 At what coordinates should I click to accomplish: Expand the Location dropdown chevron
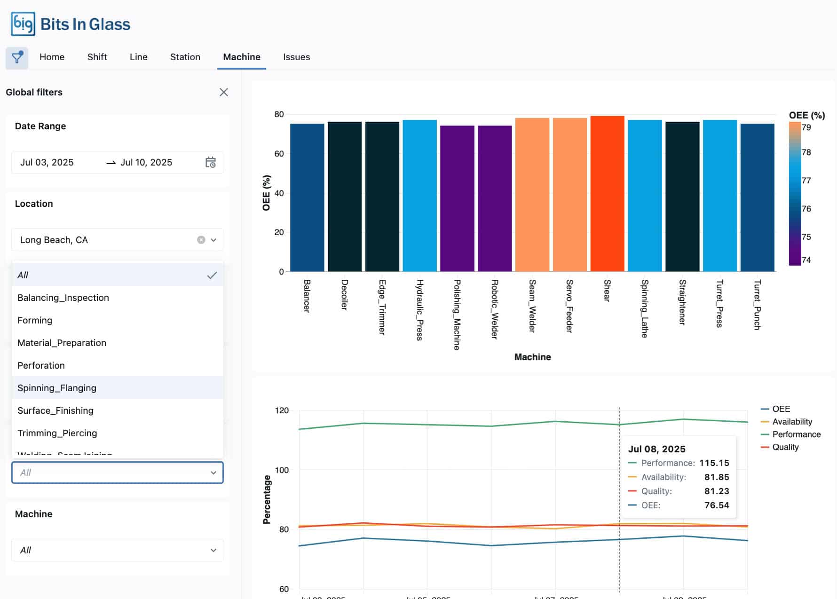[x=213, y=240]
